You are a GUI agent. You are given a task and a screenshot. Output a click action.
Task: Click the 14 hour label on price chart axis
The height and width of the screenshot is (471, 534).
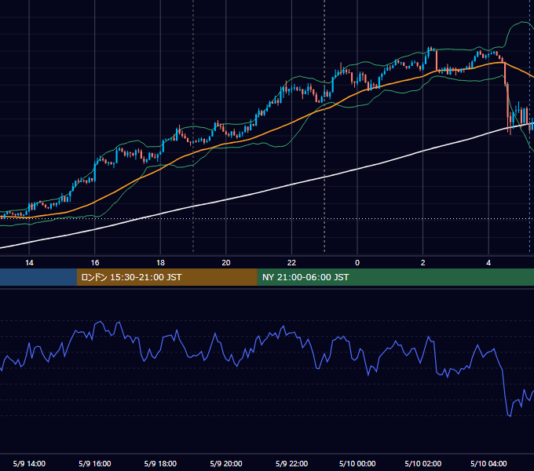tap(29, 263)
